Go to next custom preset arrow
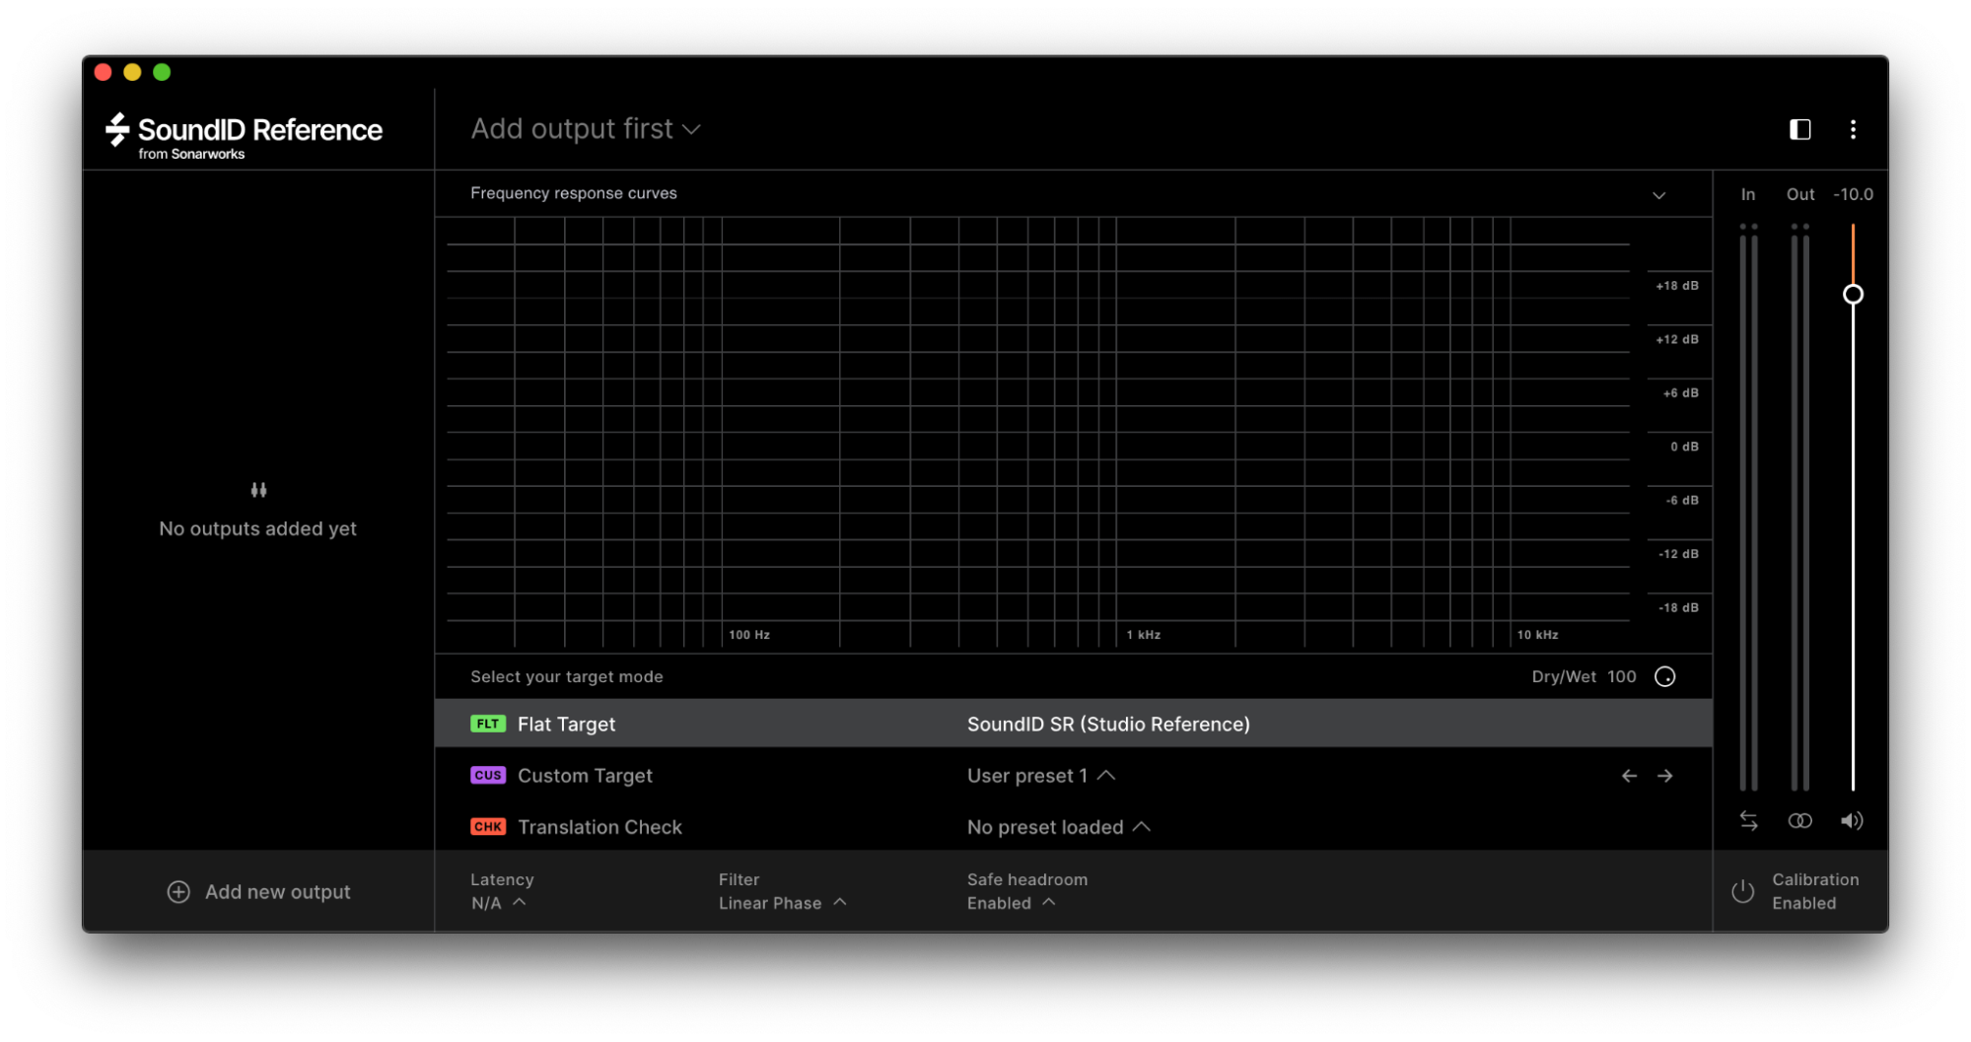This screenshot has width=1971, height=1042. click(1665, 777)
